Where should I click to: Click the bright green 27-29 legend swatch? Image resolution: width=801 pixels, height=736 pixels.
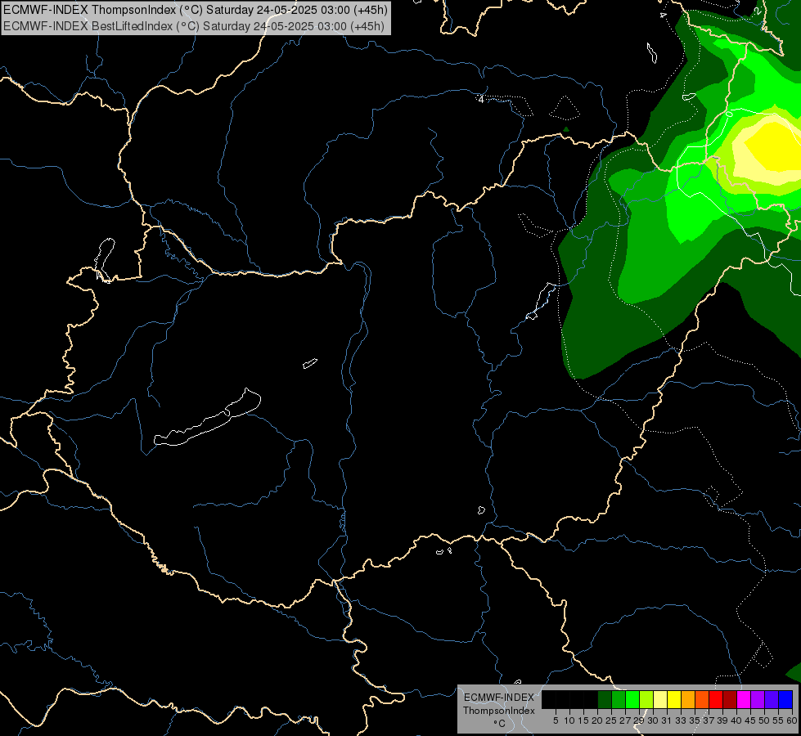coord(632,699)
